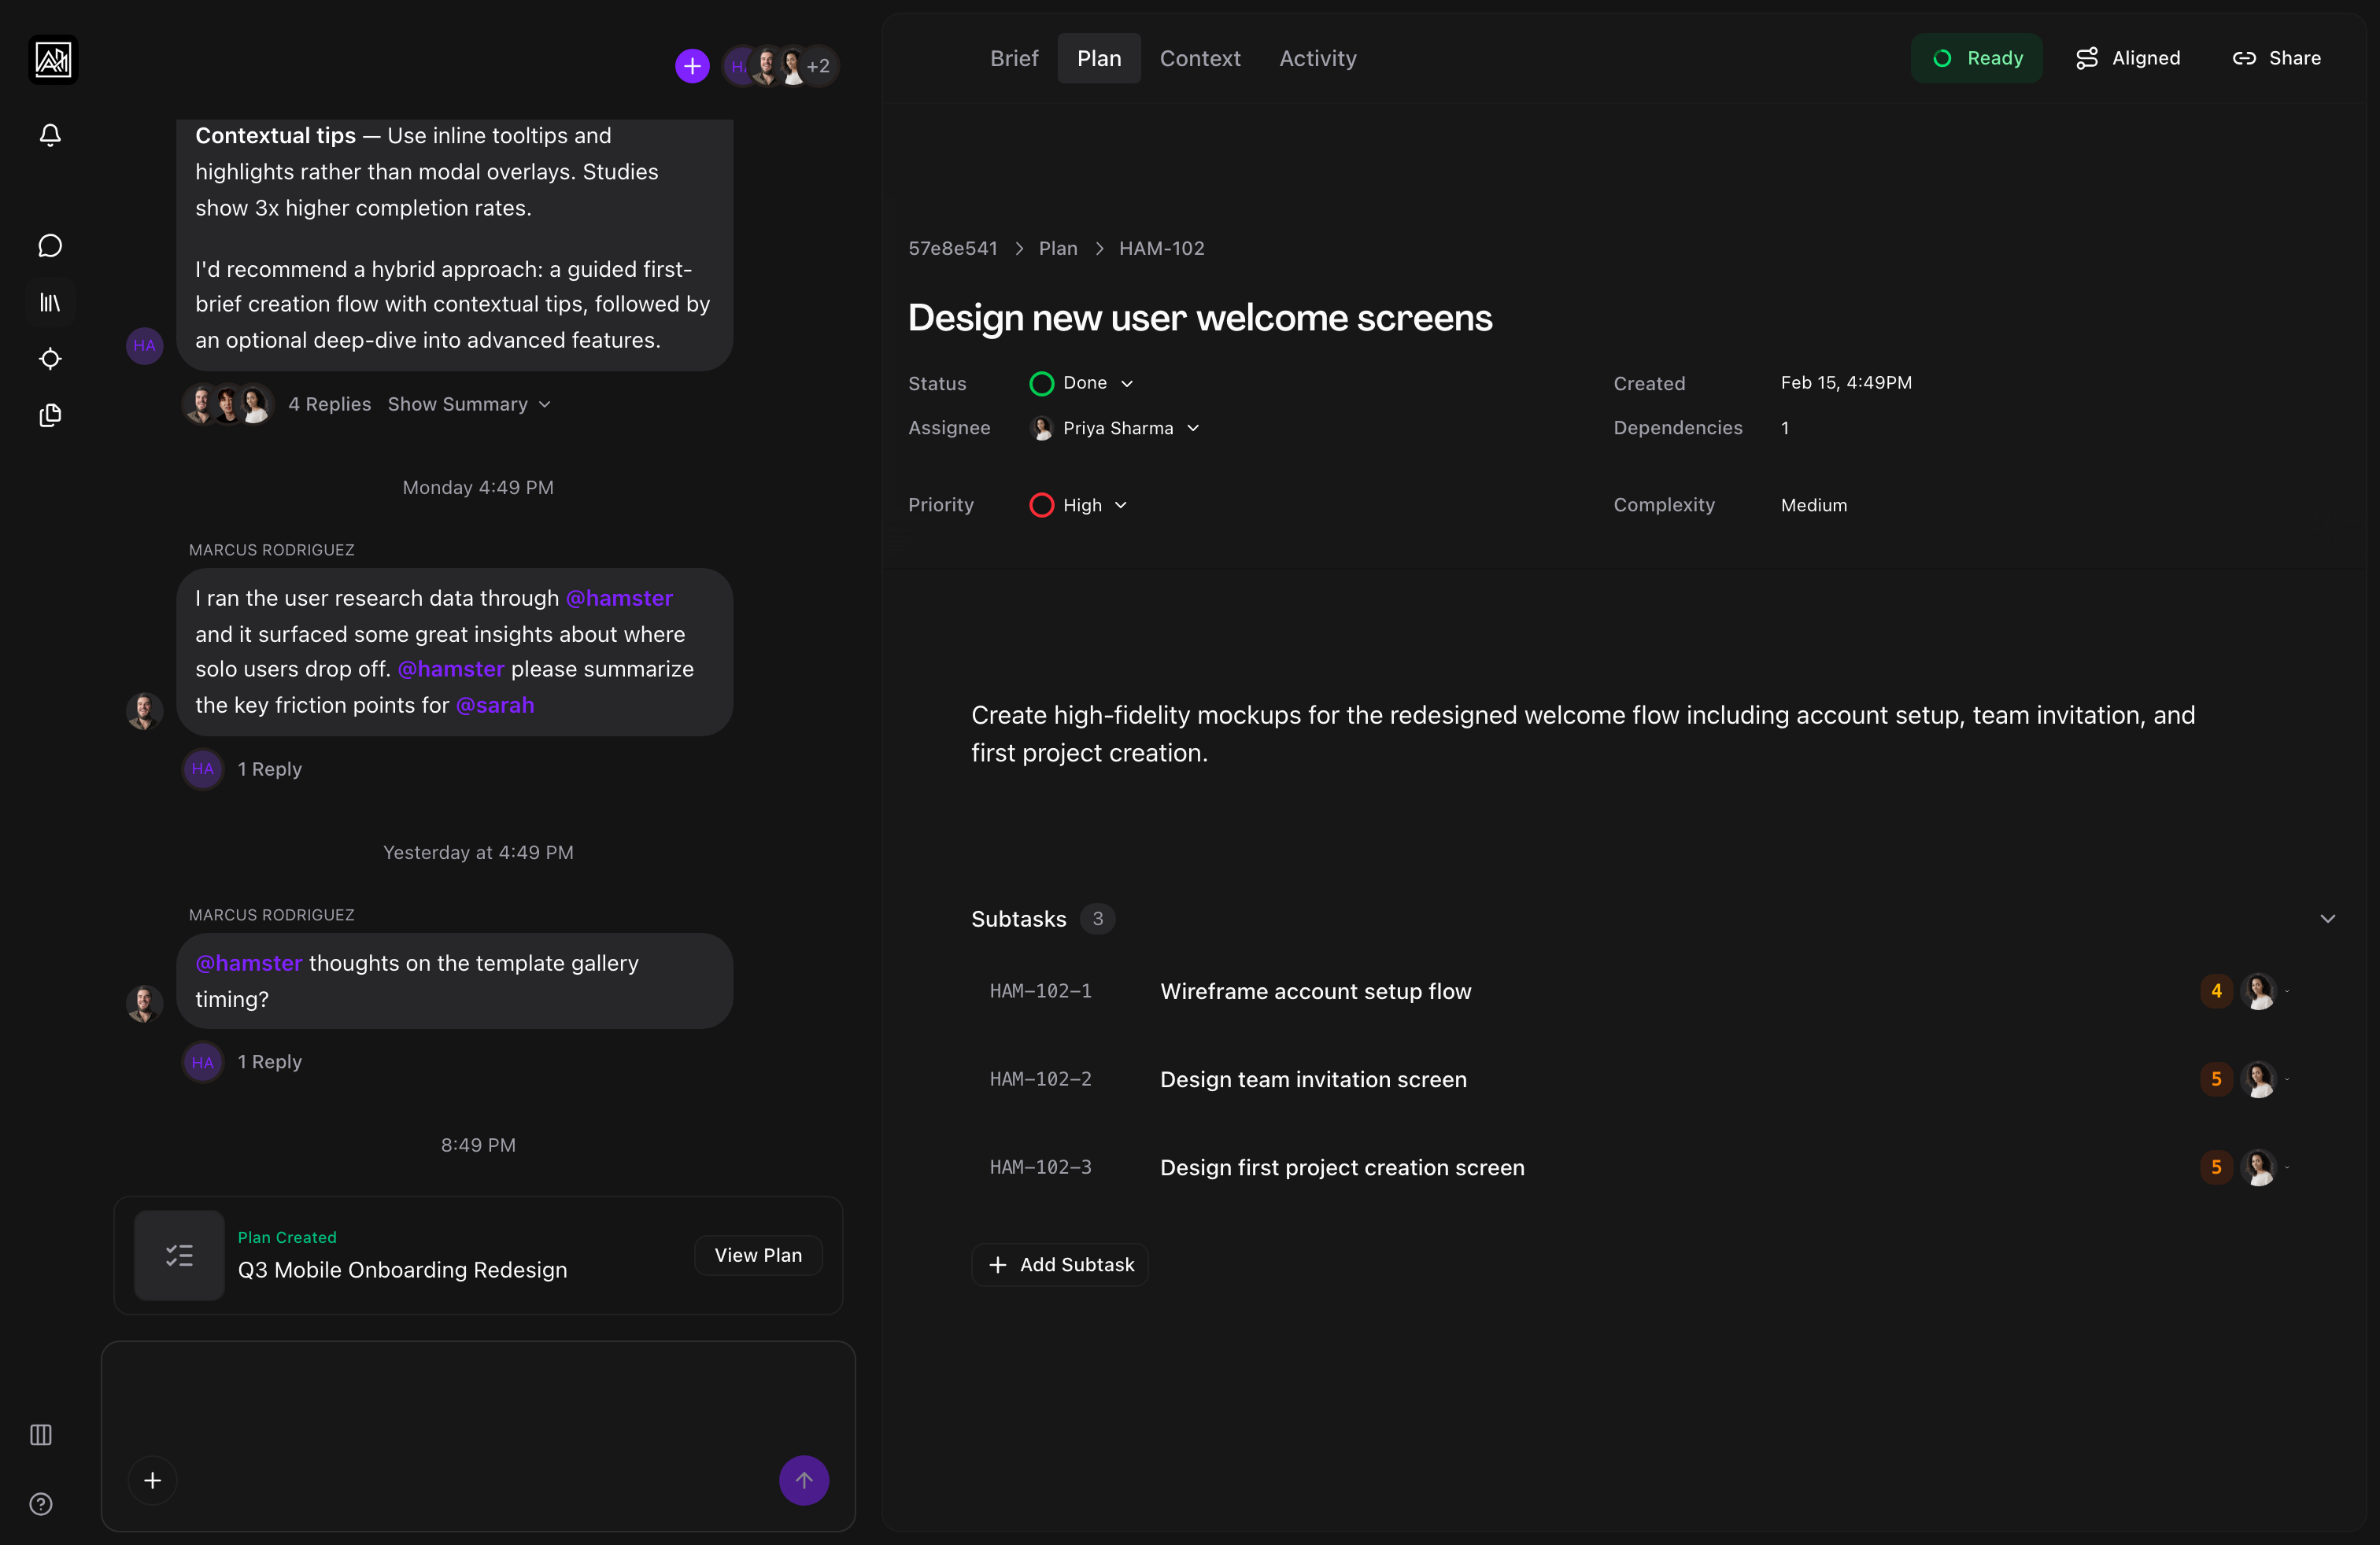The width and height of the screenshot is (2380, 1545).
Task: Switch to the Activity tab
Action: [x=1317, y=58]
